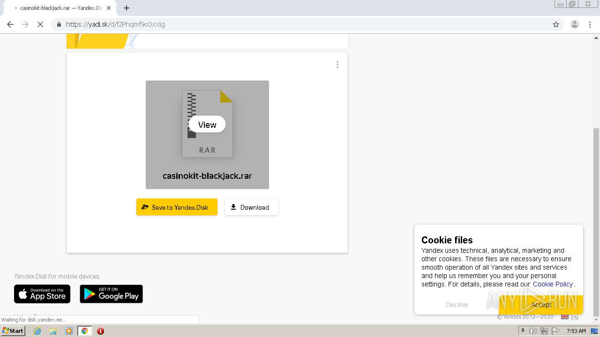Save file to Yandex.Disk
Screen dimensions: 600x337
pos(177,207)
